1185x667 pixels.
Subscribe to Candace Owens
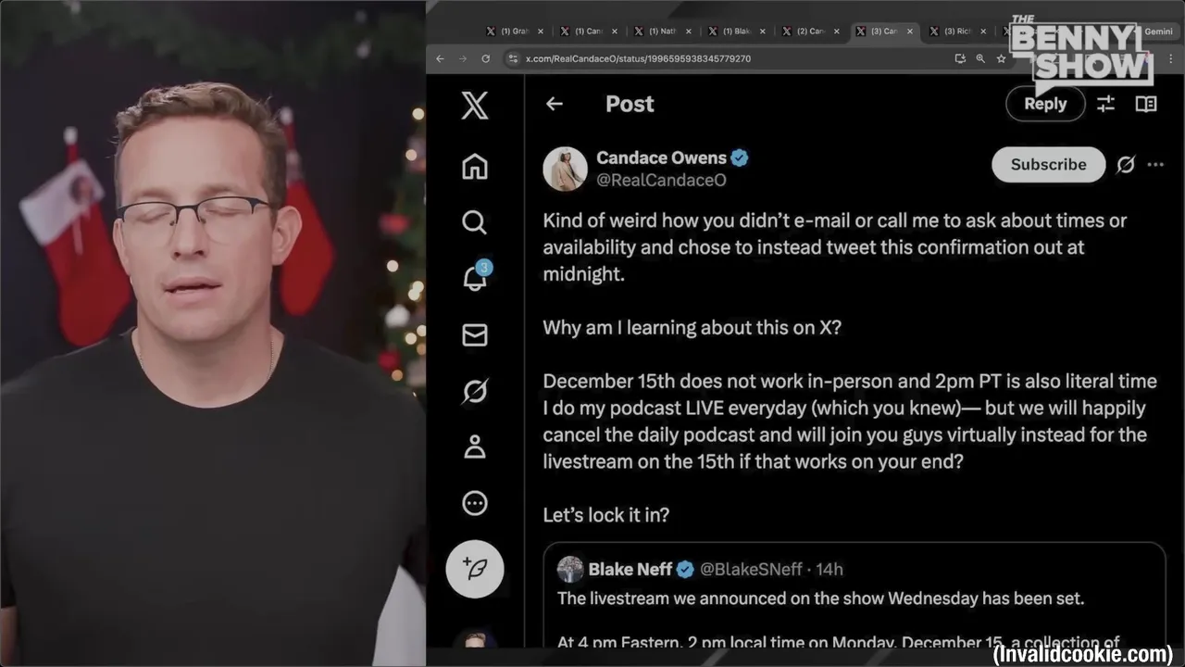(1048, 164)
